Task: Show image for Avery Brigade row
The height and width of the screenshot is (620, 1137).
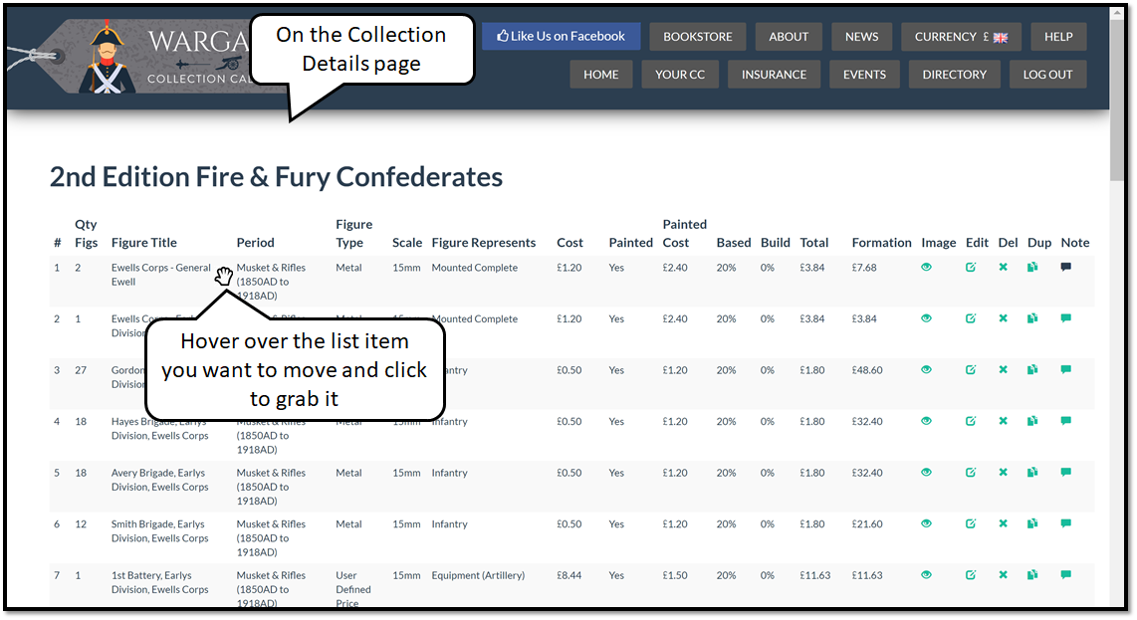Action: tap(926, 472)
